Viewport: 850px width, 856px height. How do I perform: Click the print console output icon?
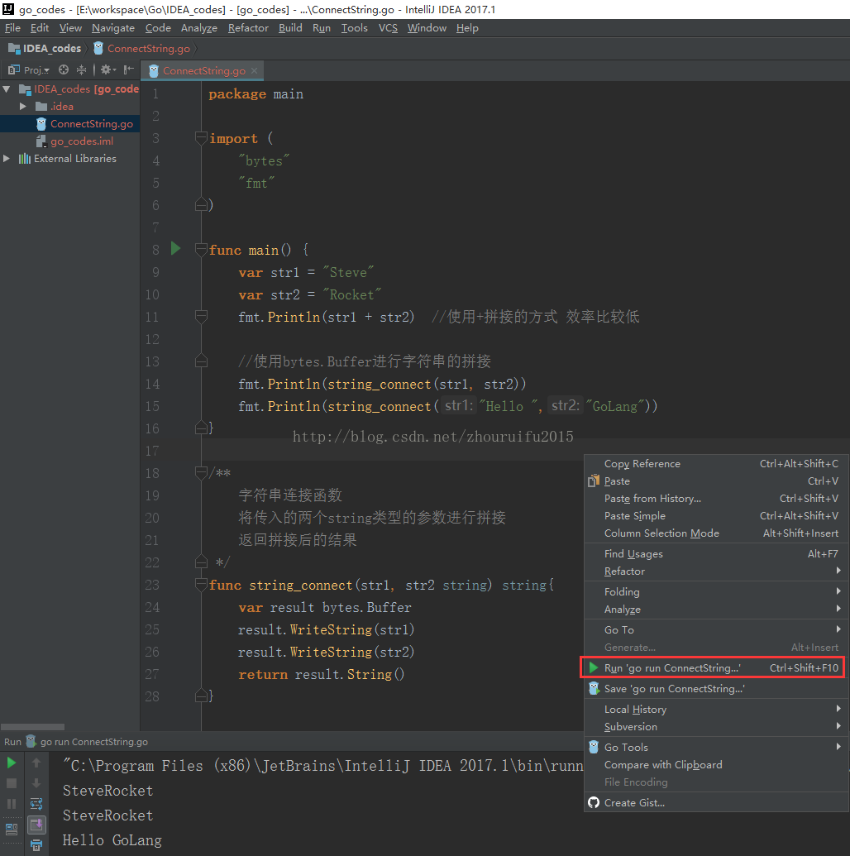[36, 845]
